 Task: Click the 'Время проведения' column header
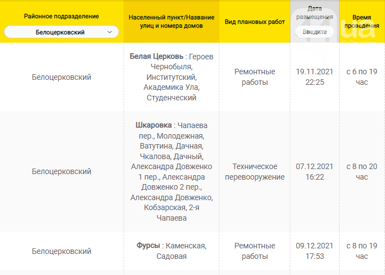tap(362, 22)
